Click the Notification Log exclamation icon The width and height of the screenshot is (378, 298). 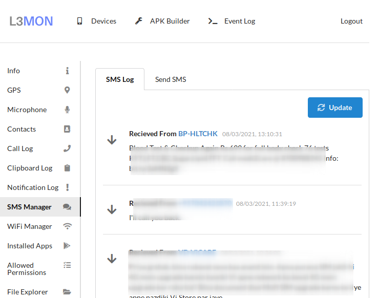coord(68,187)
